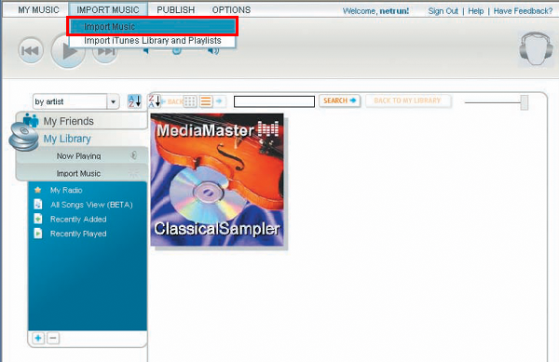Remove a playlist with the minus button
Image resolution: width=559 pixels, height=362 pixels.
(53, 338)
